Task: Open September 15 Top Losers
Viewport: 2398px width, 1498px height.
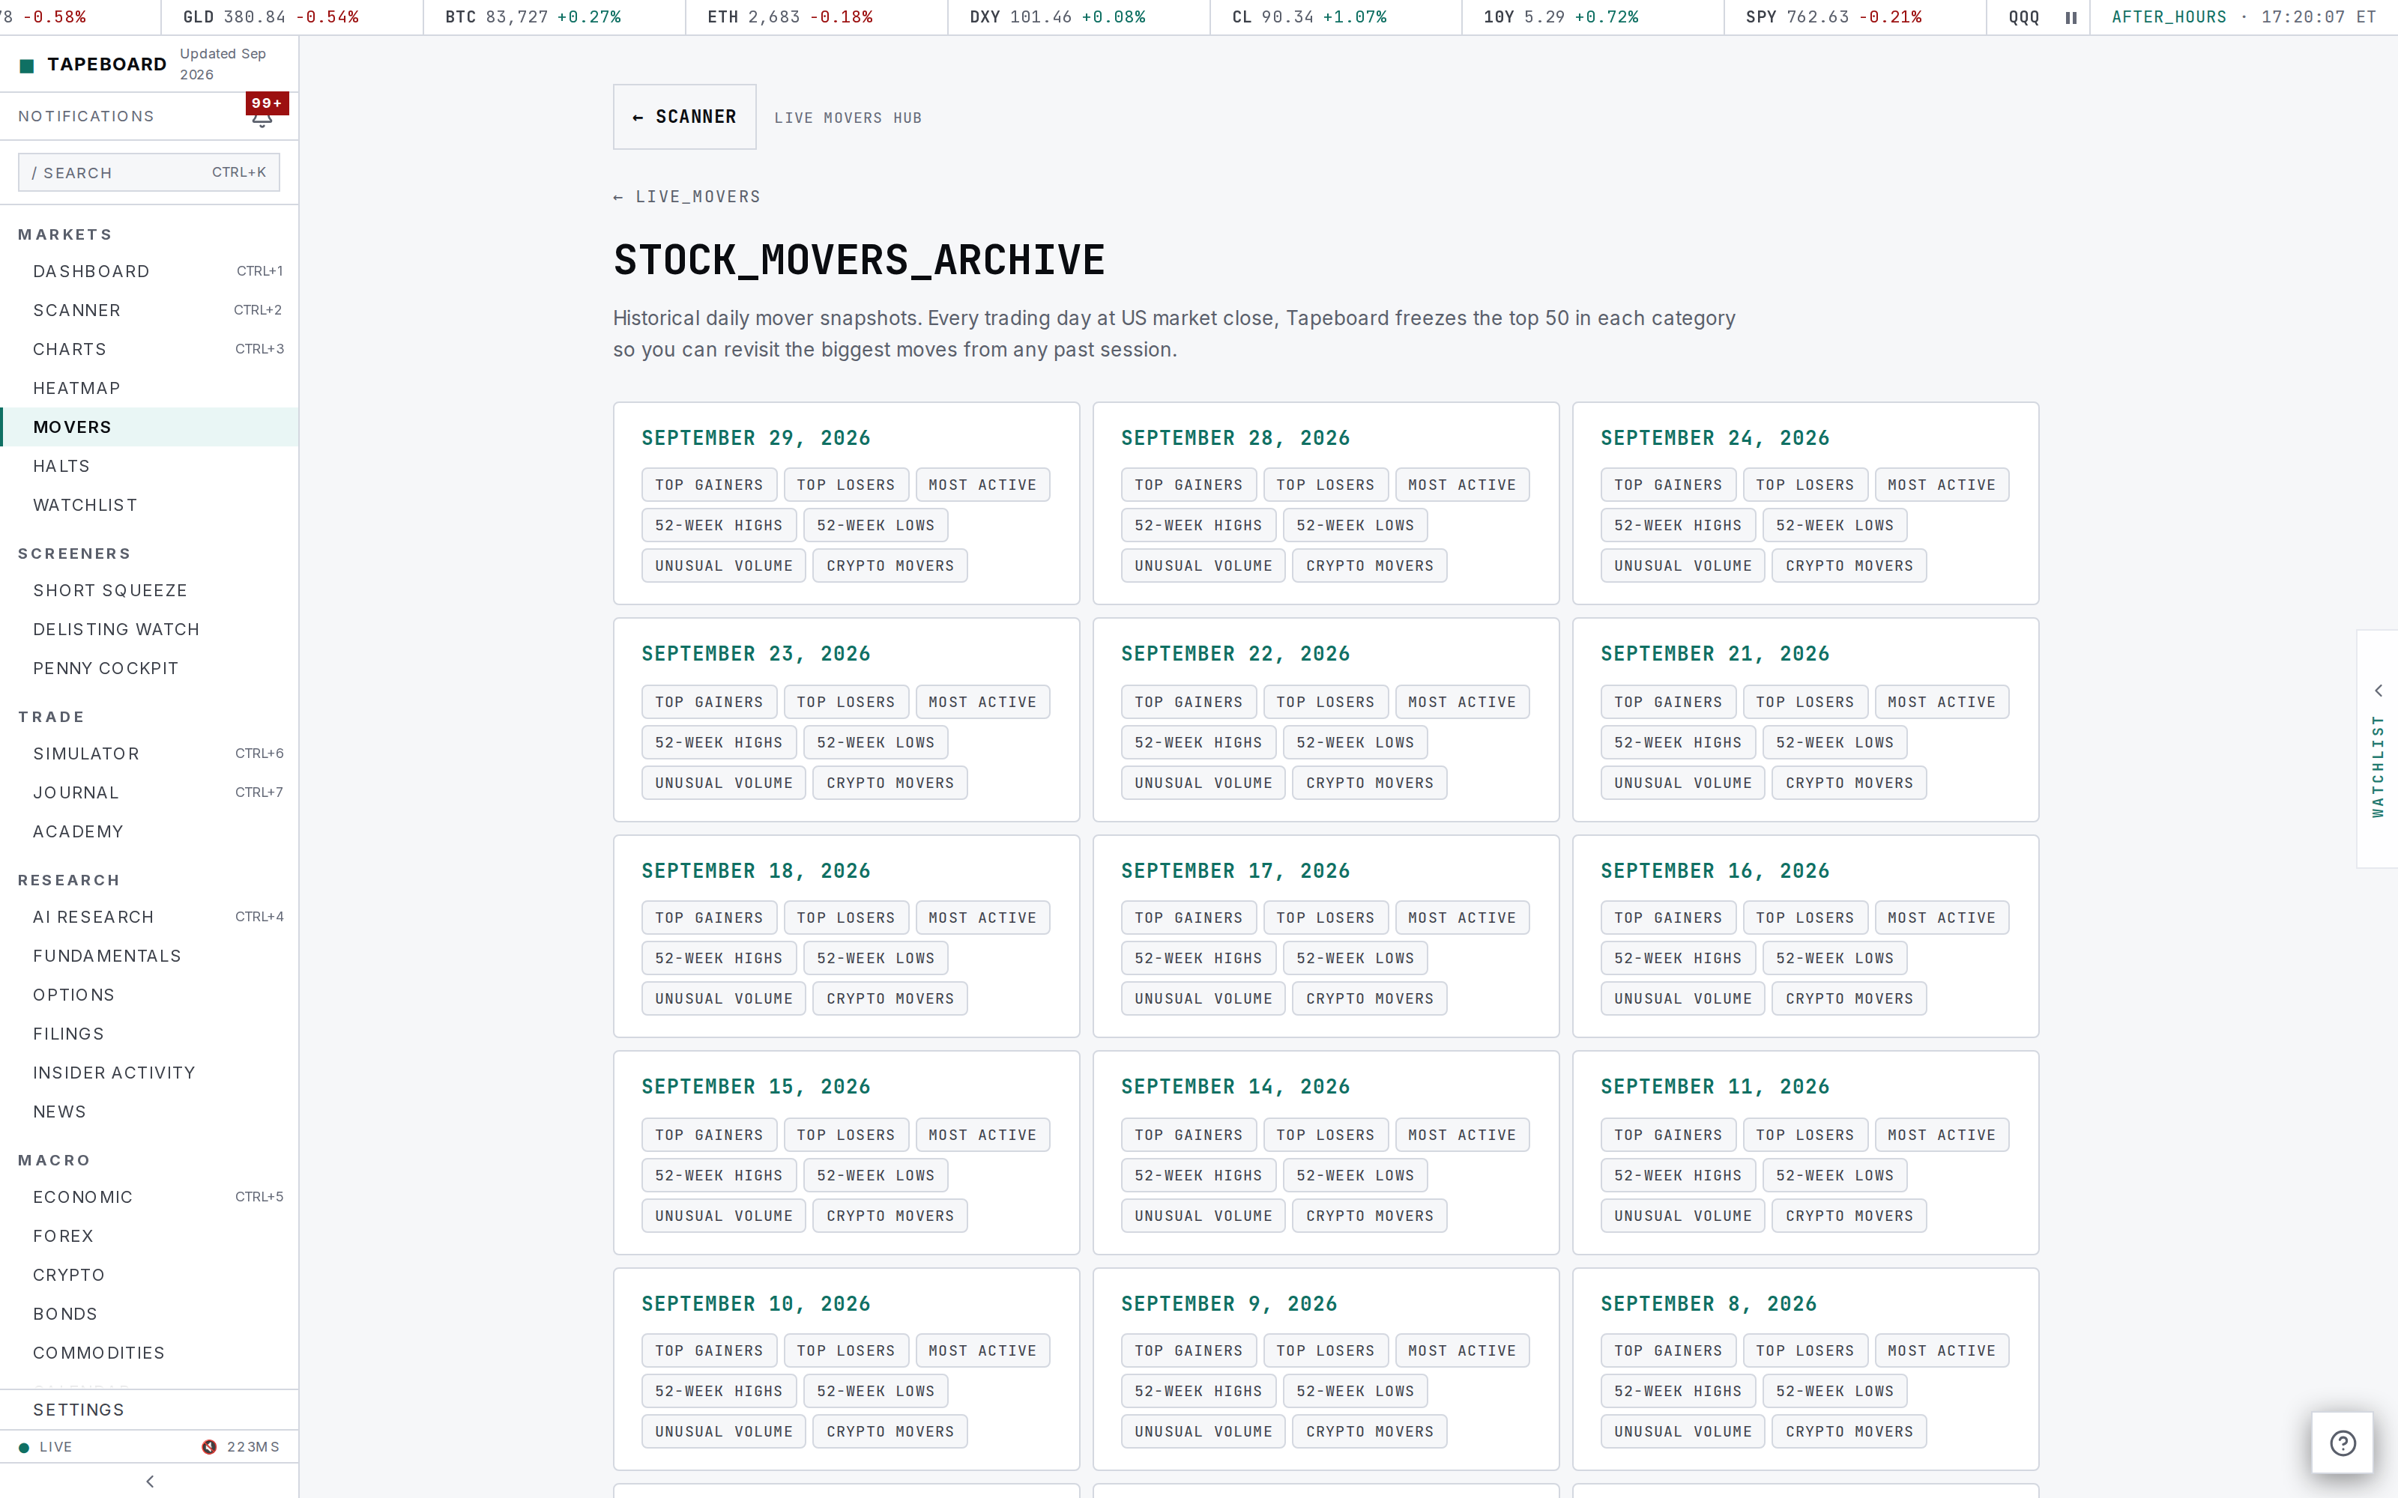Action: pos(846,1135)
